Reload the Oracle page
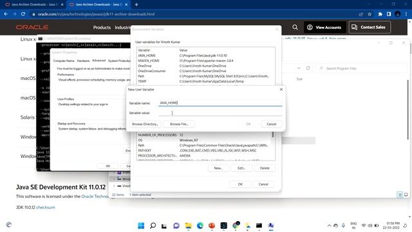The image size is (412, 232). (23, 14)
